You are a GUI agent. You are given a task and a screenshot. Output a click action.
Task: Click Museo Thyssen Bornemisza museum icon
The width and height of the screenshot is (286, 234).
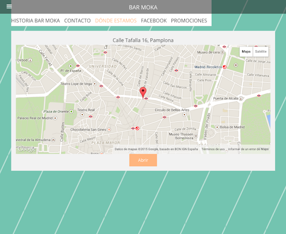196,136
